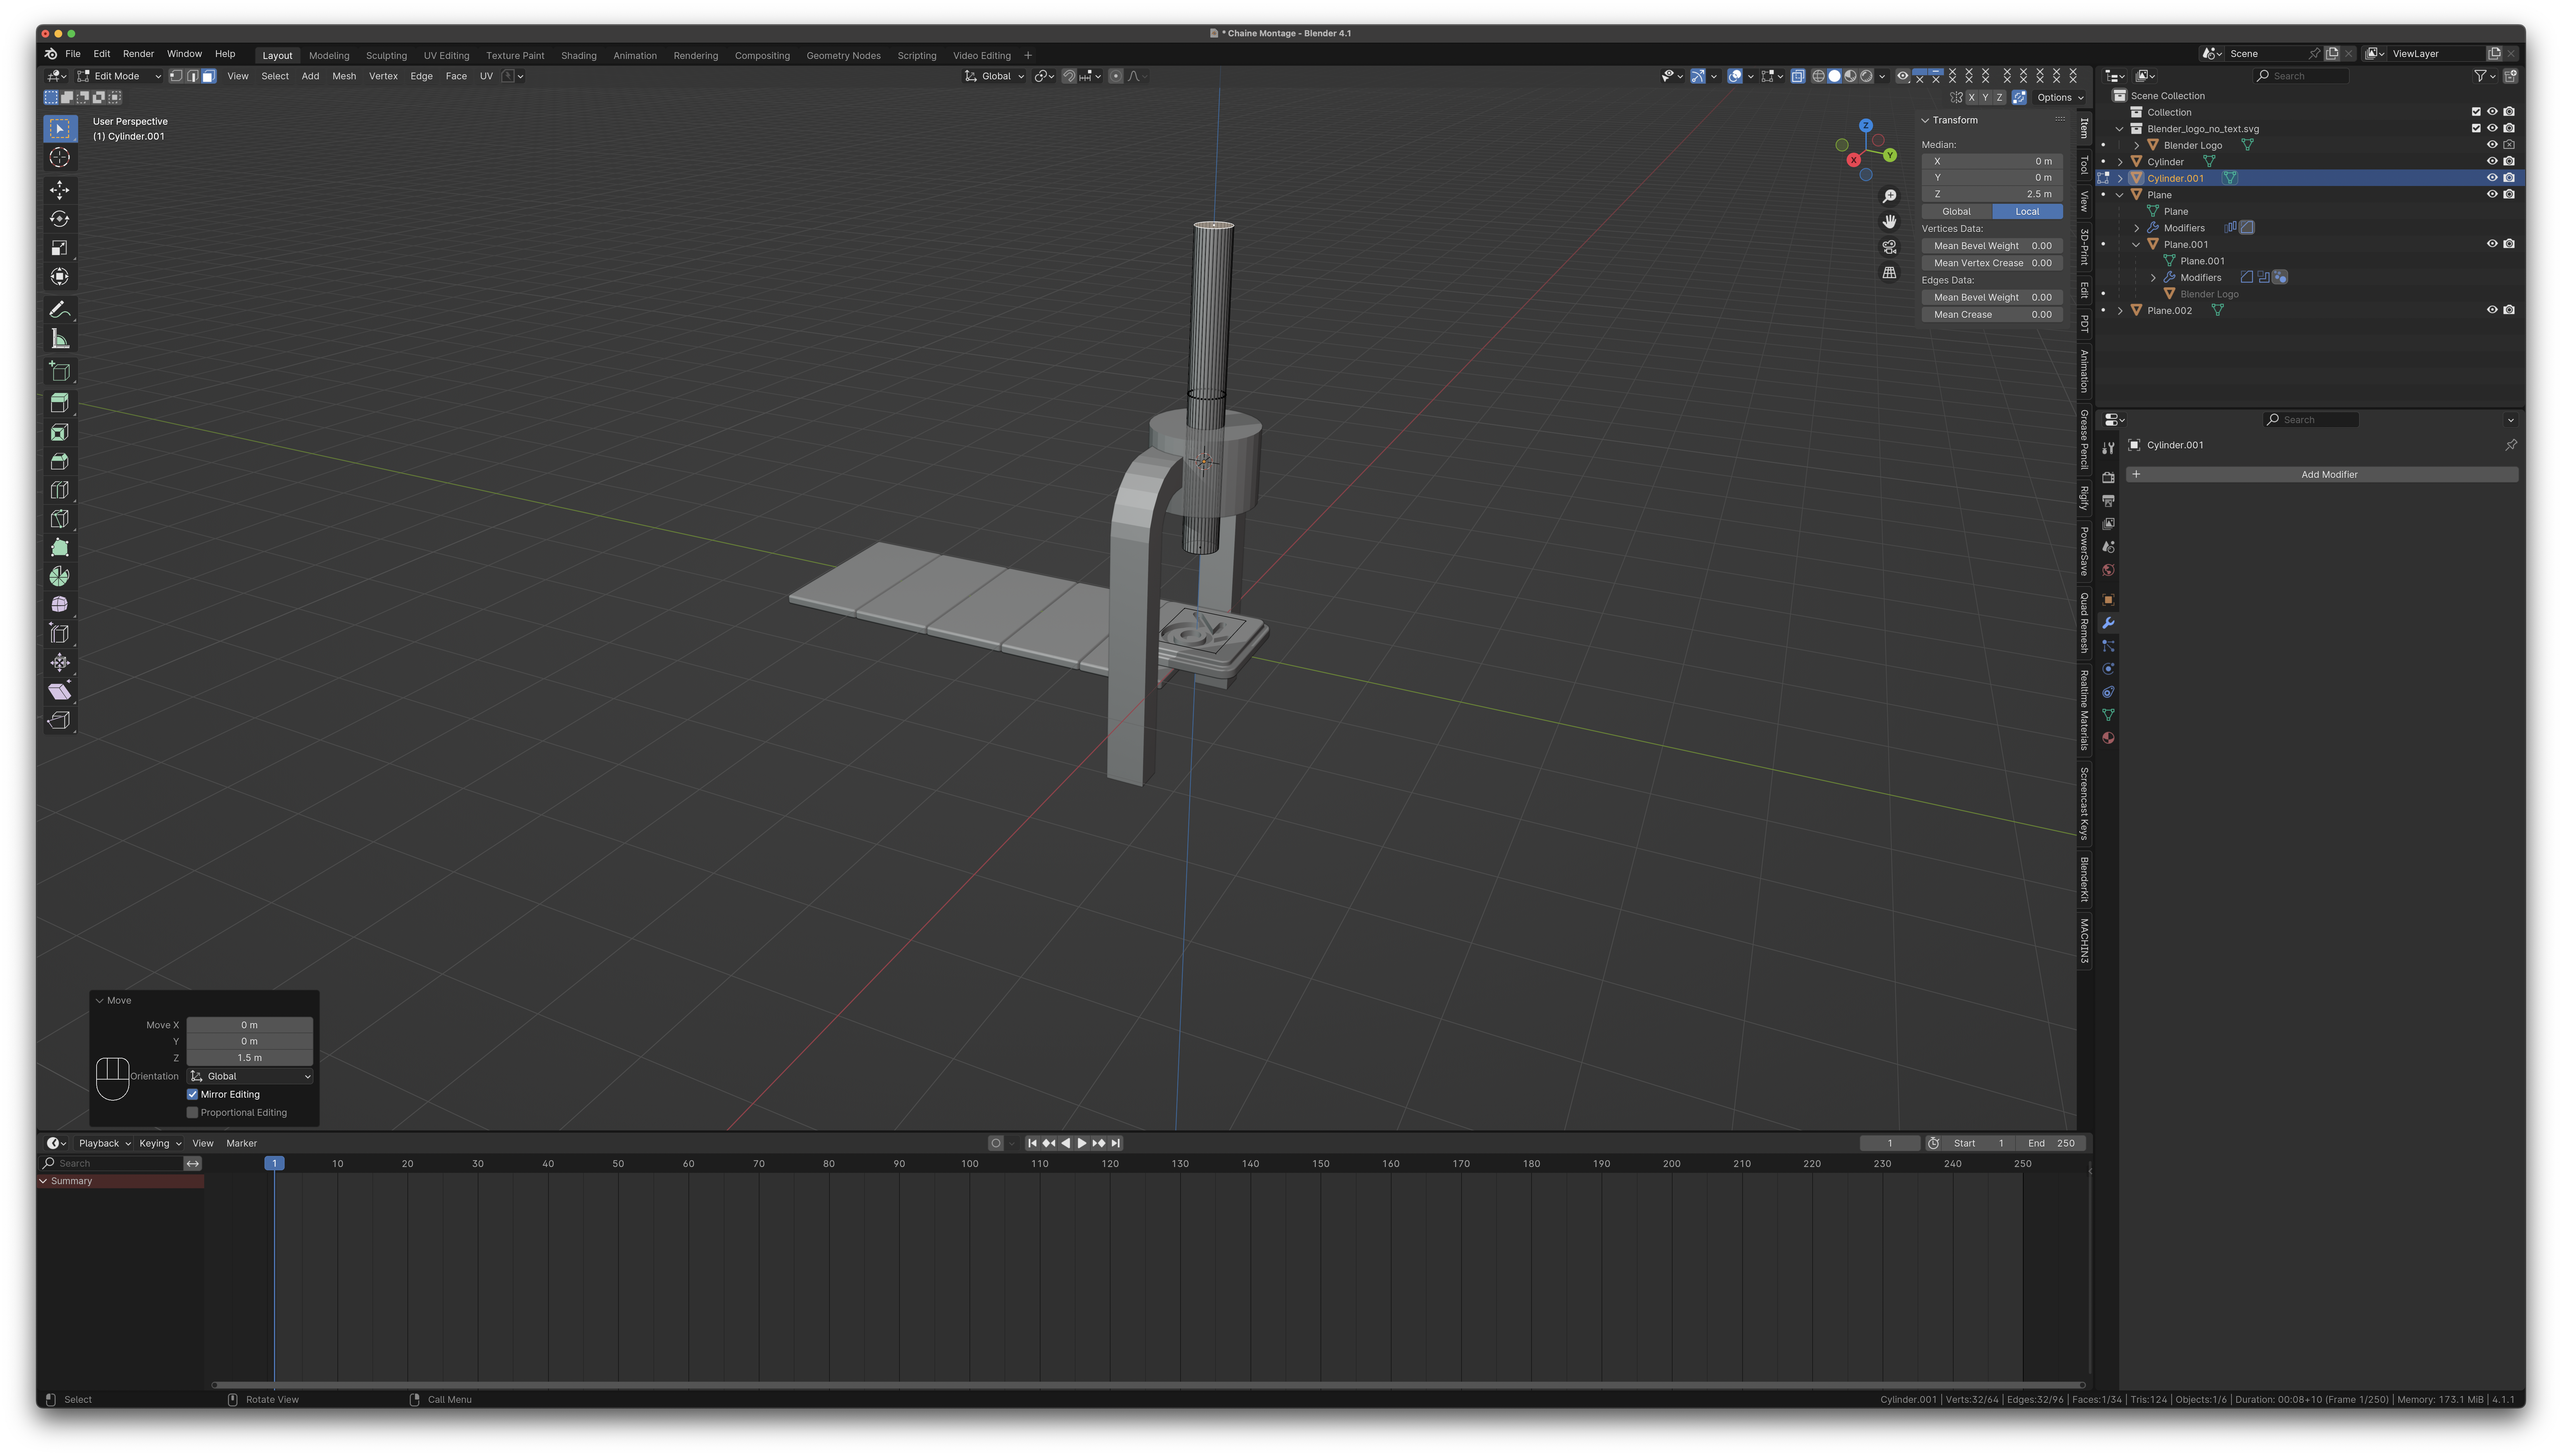Choose the Extrude Region tool
This screenshot has width=2562, height=1456.
coord(60,403)
